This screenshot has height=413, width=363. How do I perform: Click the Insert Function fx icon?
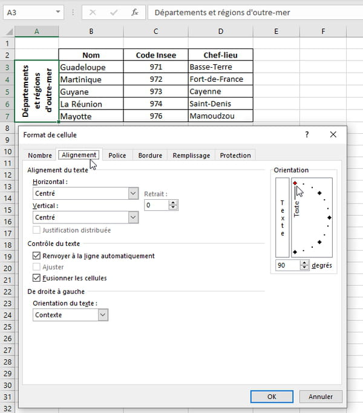pos(135,12)
